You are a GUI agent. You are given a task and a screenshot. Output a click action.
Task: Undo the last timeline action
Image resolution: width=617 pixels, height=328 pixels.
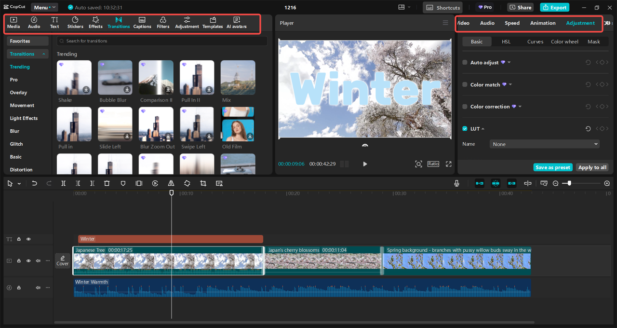(x=34, y=183)
